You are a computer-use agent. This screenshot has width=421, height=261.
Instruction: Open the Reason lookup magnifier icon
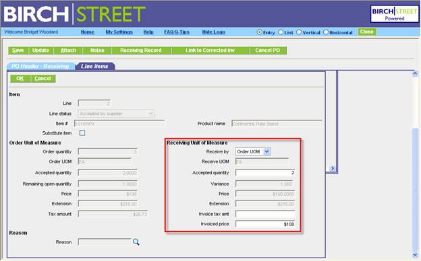(x=136, y=242)
